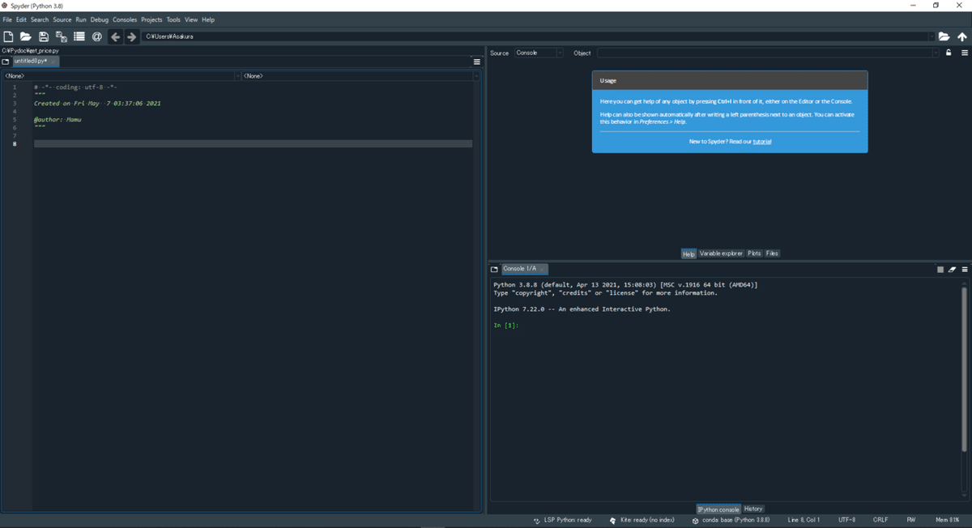
Task: Open the Projects menu
Action: 151,19
